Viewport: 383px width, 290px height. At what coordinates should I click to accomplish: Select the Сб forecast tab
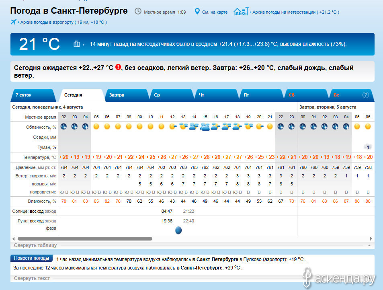(291, 95)
